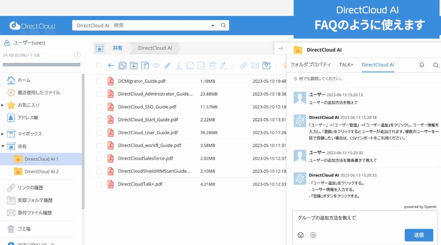Open the search scope dropdown in the search bar

[x=212, y=25]
